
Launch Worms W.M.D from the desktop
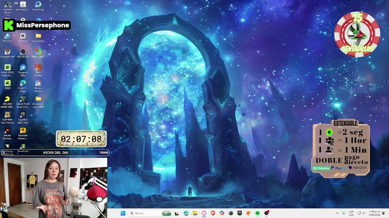[x=38, y=86]
